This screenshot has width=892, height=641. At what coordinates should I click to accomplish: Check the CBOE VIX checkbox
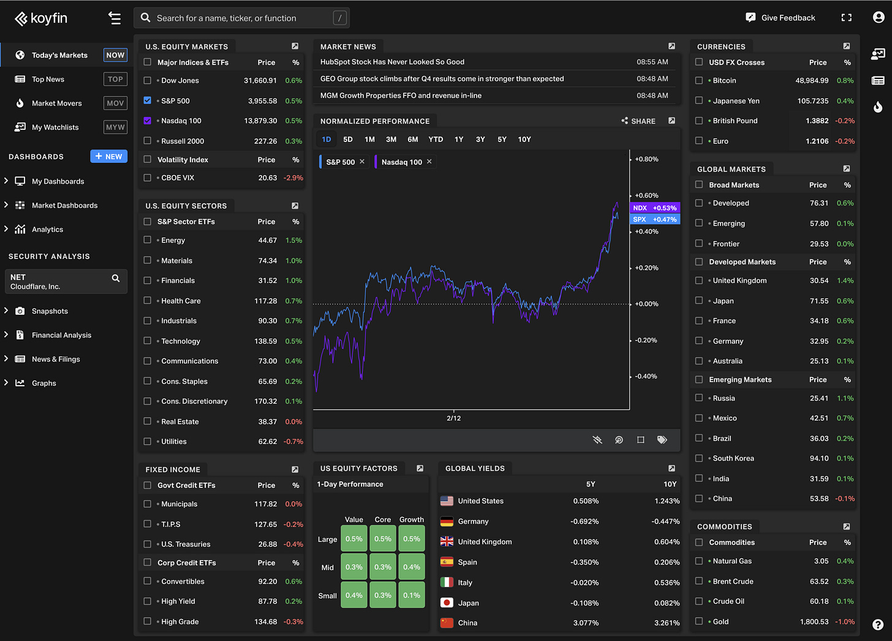coord(147,178)
